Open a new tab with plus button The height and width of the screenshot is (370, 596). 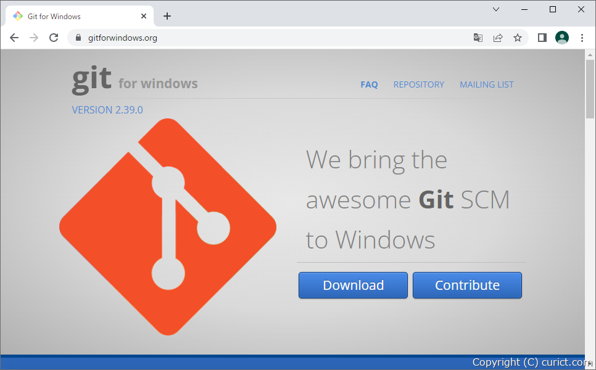click(x=167, y=16)
